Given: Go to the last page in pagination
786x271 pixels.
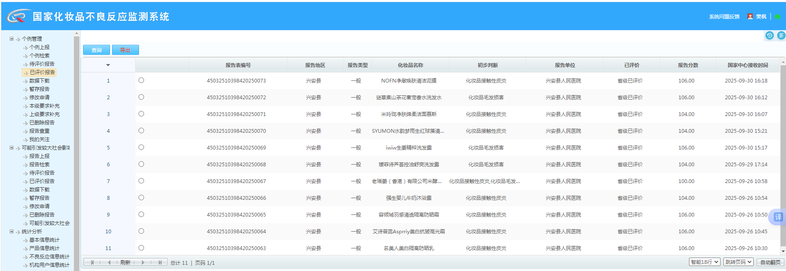Looking at the screenshot, I should pyautogui.click(x=160, y=263).
